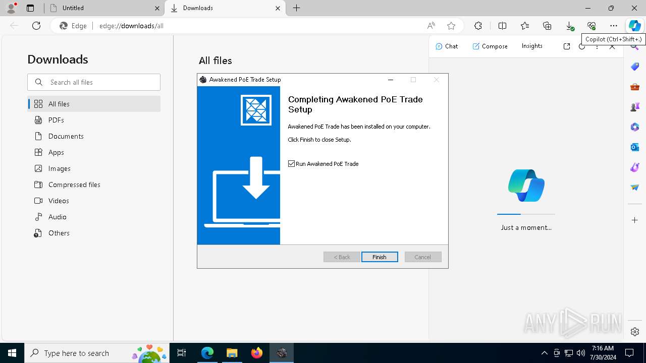Filter downloads by Audio

pyautogui.click(x=94, y=217)
